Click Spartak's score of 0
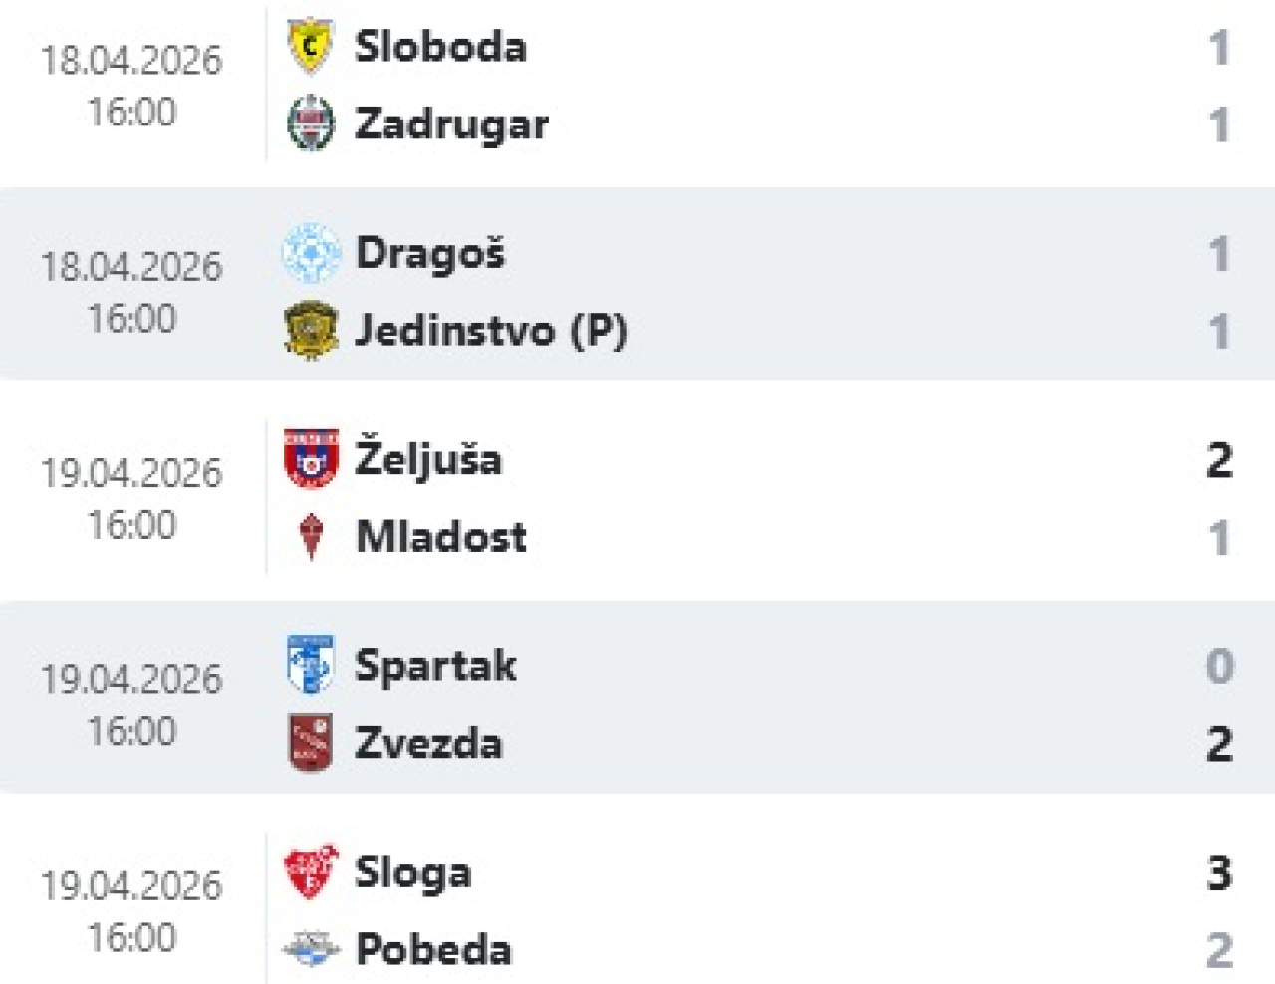 pos(1219,666)
